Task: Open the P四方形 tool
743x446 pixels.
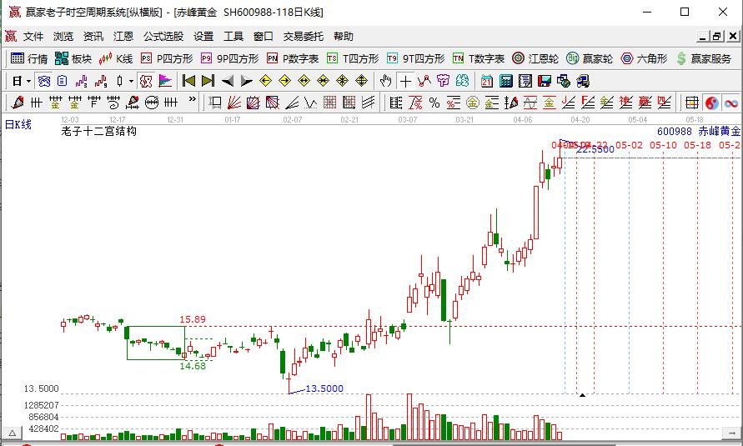Action: pos(168,58)
